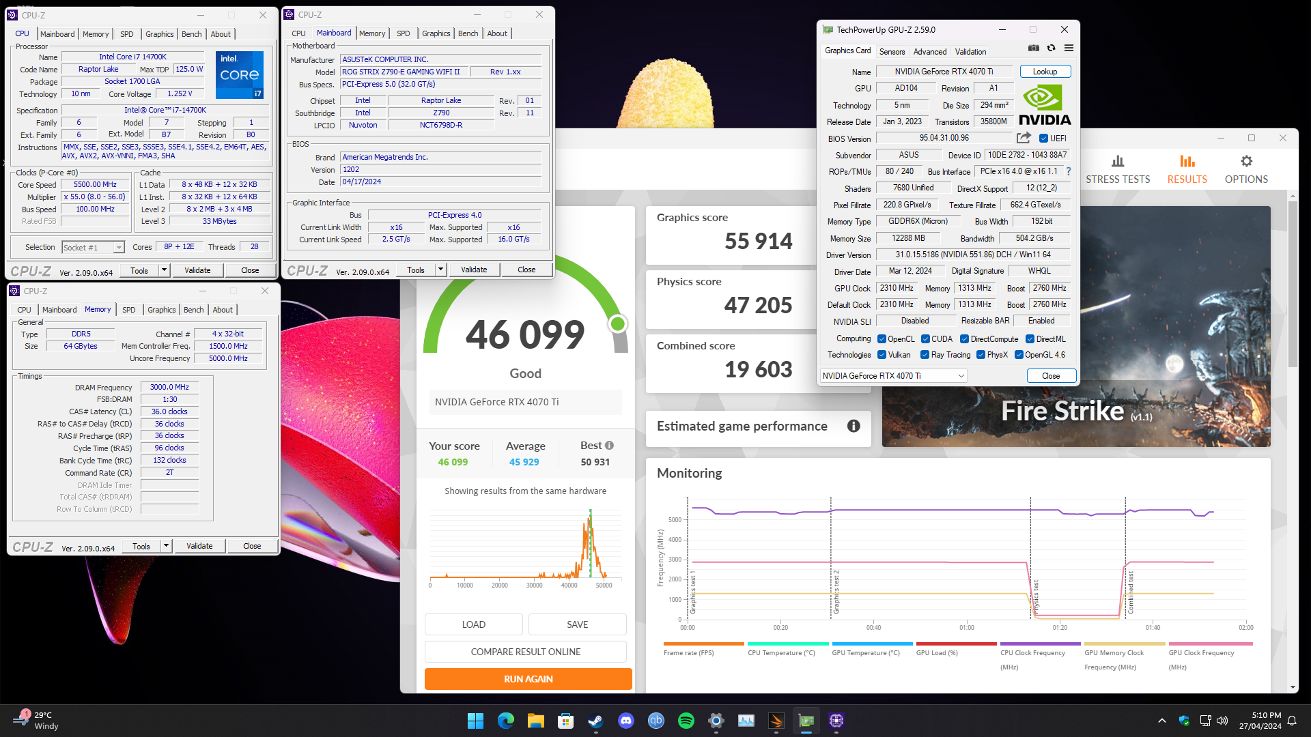This screenshot has width=1311, height=737.
Task: Expand Tools dropdown arrow in CPU-Z Mainboard window
Action: click(440, 270)
